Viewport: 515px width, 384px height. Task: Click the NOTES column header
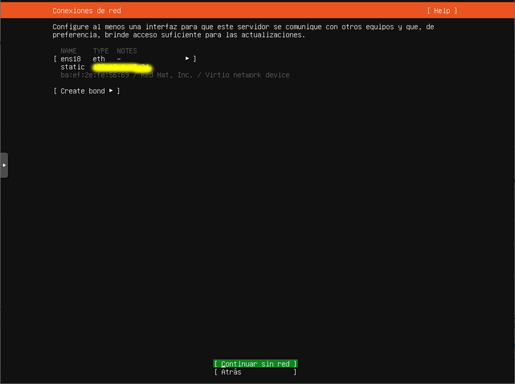click(x=127, y=51)
